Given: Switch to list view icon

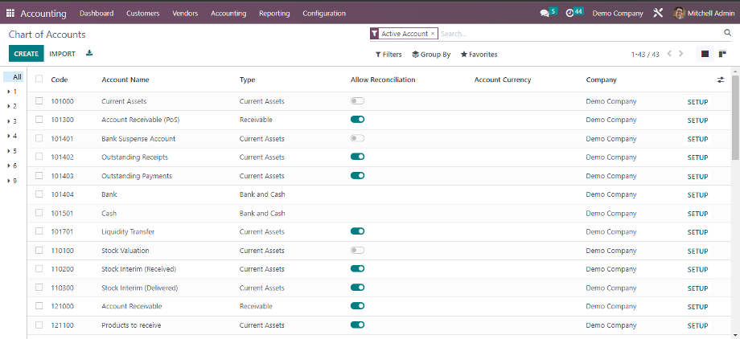Looking at the screenshot, I should [705, 55].
